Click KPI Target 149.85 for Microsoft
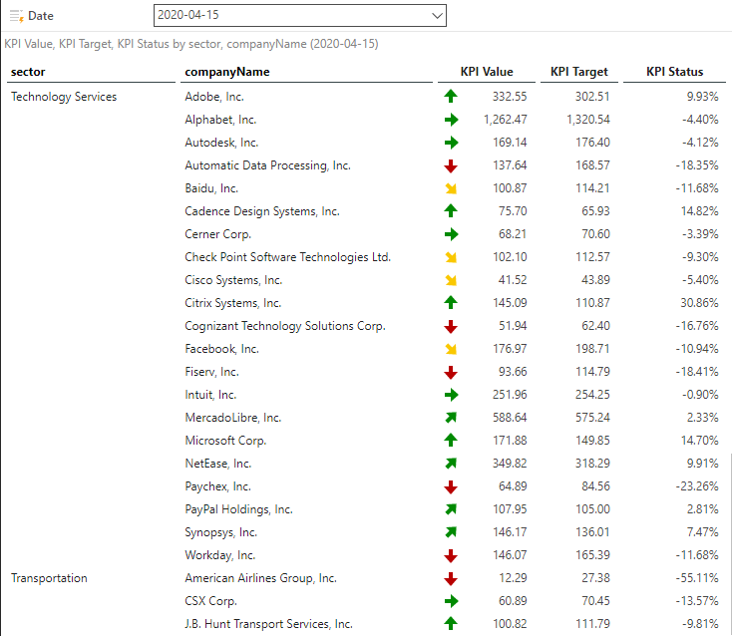 pos(592,441)
